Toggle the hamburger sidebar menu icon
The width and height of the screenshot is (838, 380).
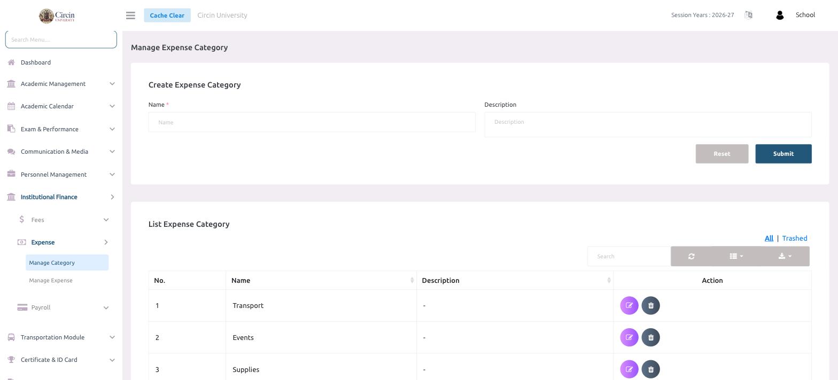point(130,15)
